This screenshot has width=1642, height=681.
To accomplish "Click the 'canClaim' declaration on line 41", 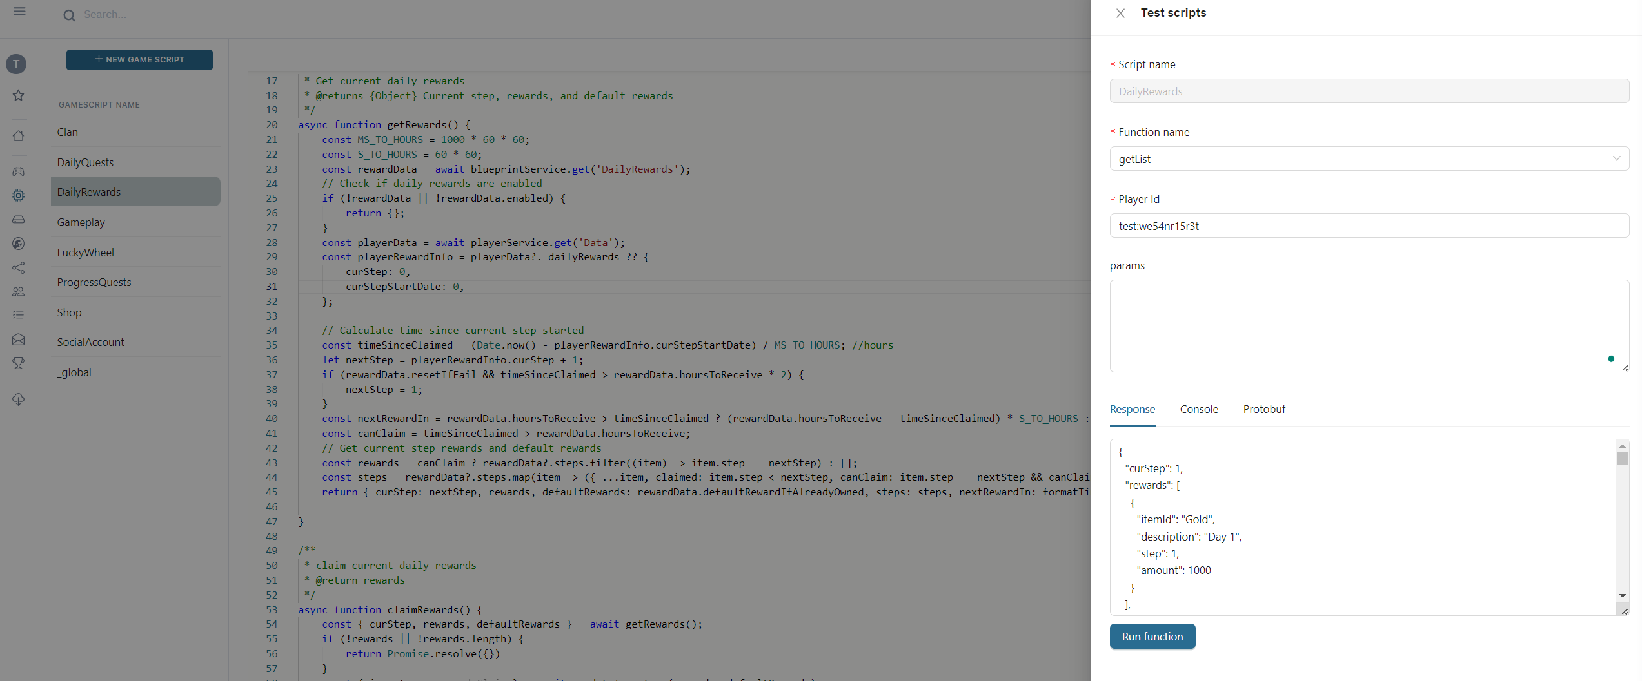I will click(381, 434).
